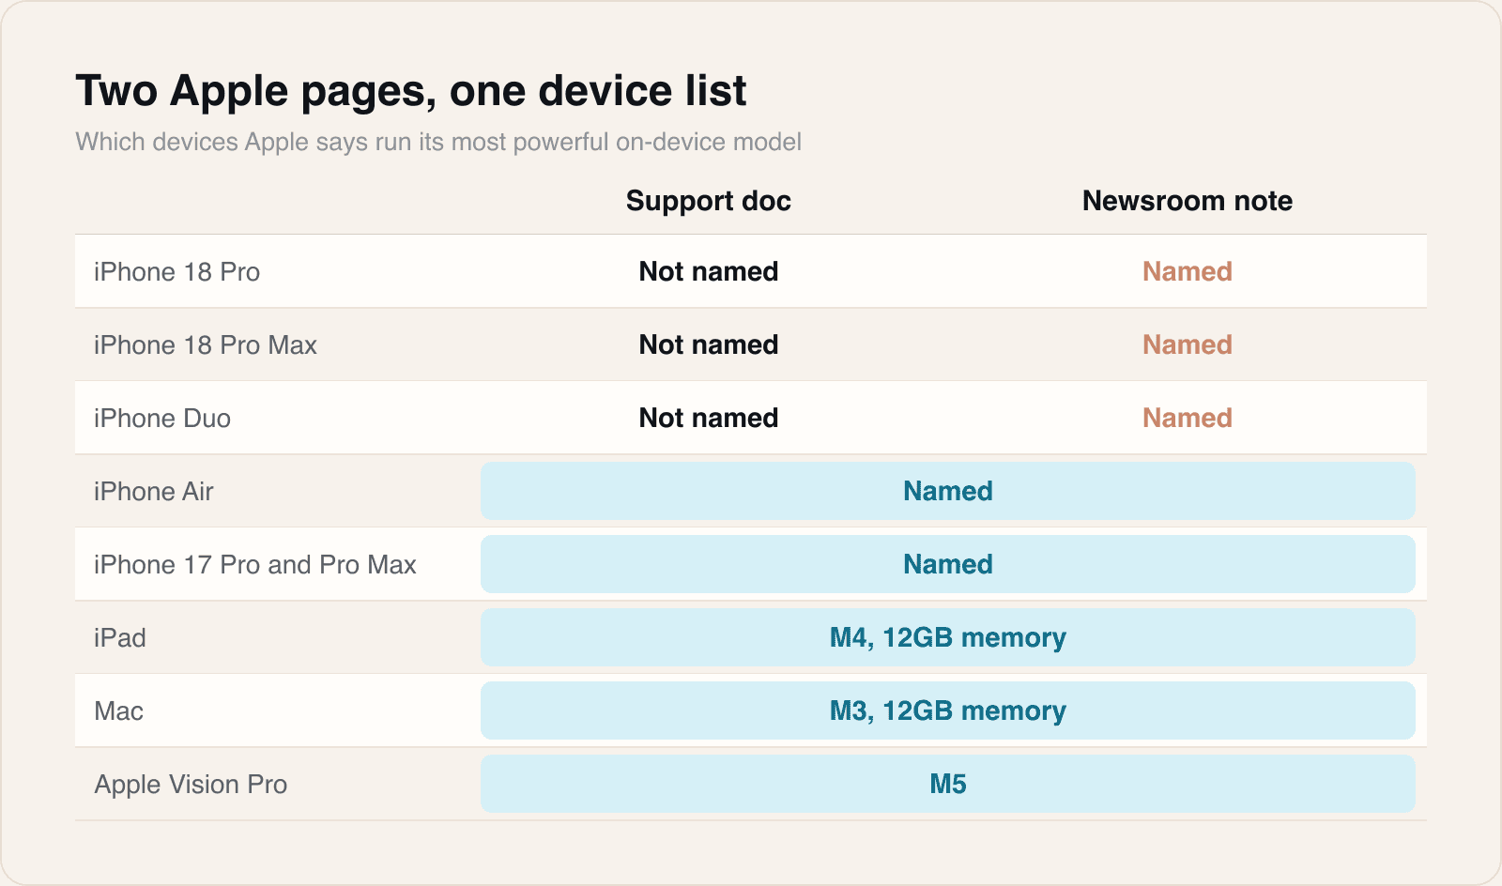Click the blue 'Named' bar for iPhone Air
Viewport: 1502px width, 886px height.
948,491
